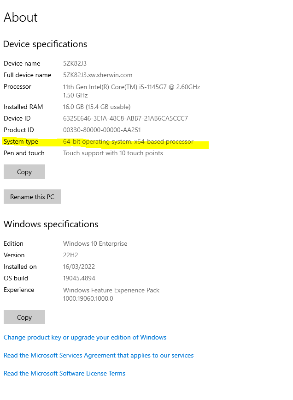Click the Copy button under Device specifications

pyautogui.click(x=24, y=171)
